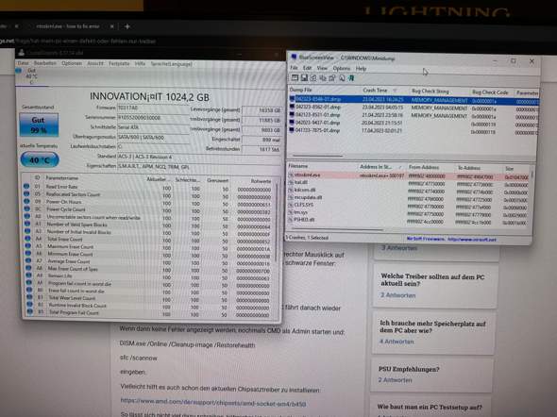Open the Edit menu in BlueScreenView

pos(307,68)
